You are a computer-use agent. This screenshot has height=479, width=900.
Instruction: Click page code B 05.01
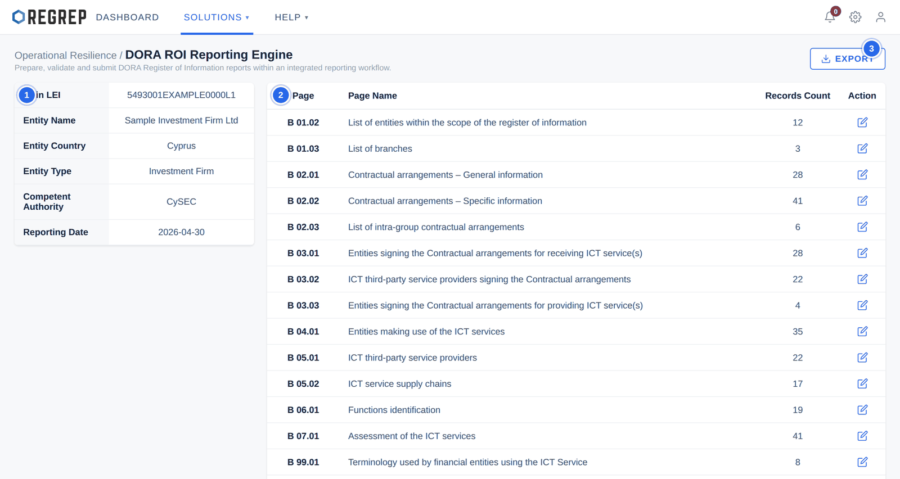tap(303, 358)
